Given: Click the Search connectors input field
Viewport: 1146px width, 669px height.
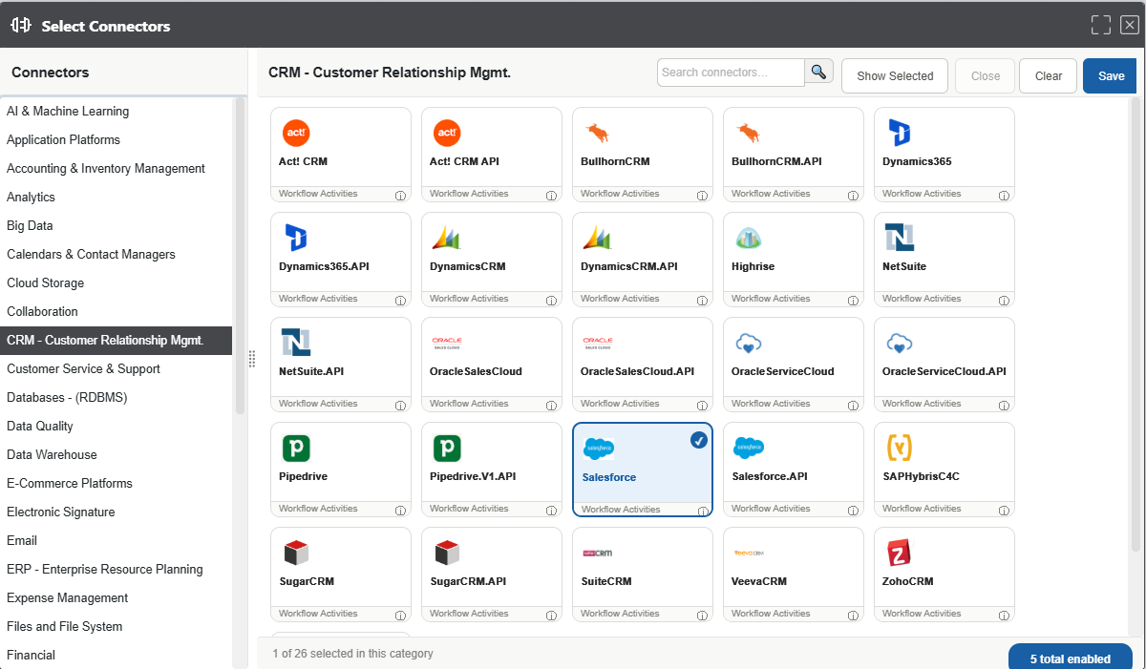Looking at the screenshot, I should (732, 73).
